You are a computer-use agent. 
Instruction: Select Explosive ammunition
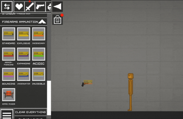(x=24, y=34)
